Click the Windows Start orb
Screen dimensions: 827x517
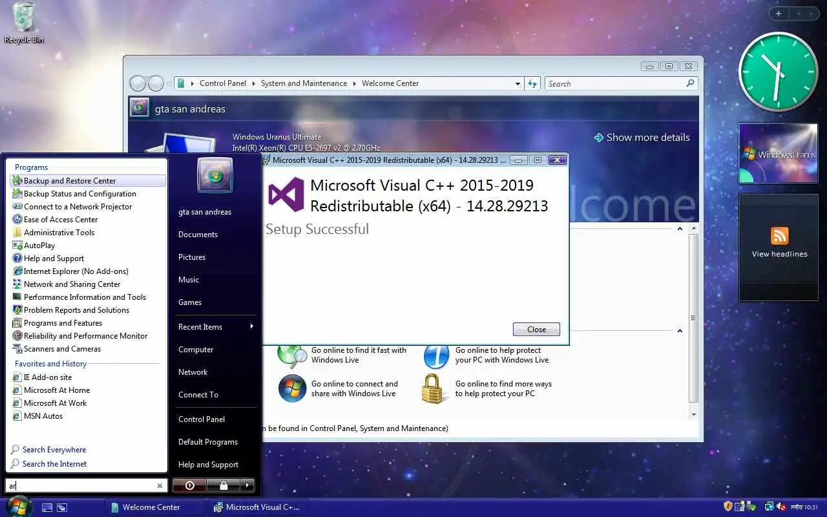(x=19, y=507)
